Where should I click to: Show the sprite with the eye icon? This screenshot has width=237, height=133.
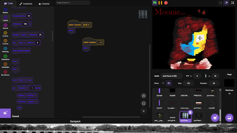tap(163, 83)
